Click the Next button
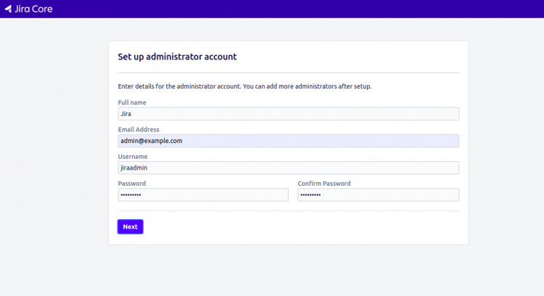The height and width of the screenshot is (296, 544). click(130, 226)
